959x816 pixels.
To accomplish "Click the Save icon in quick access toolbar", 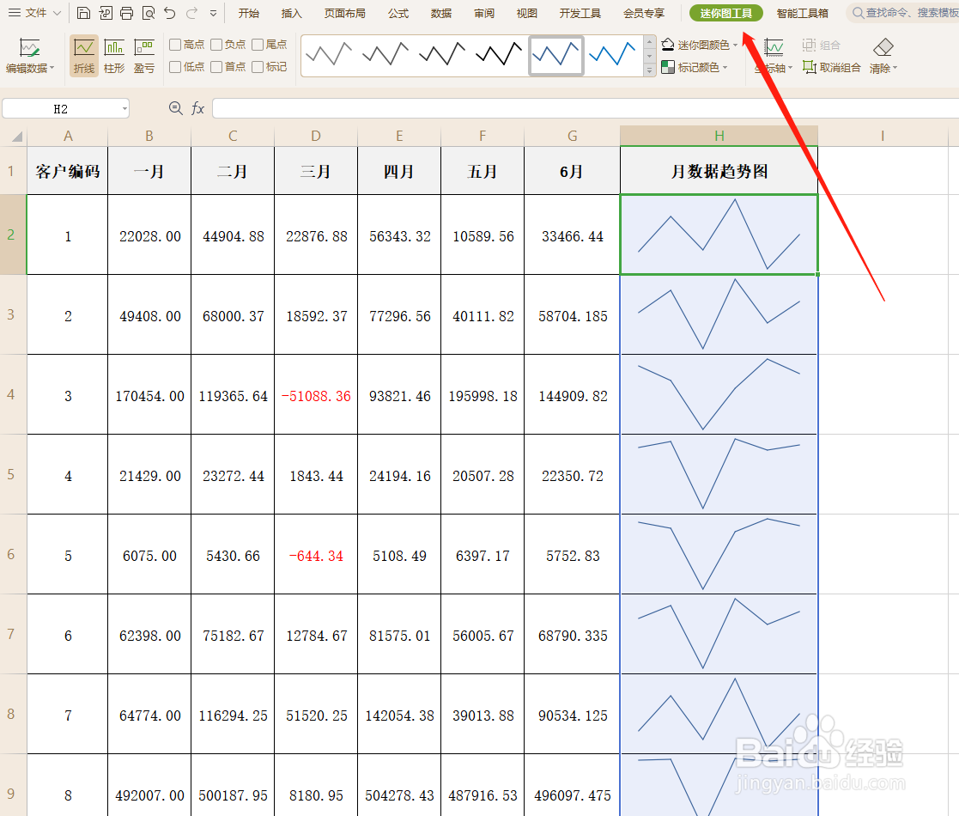I will [x=84, y=13].
